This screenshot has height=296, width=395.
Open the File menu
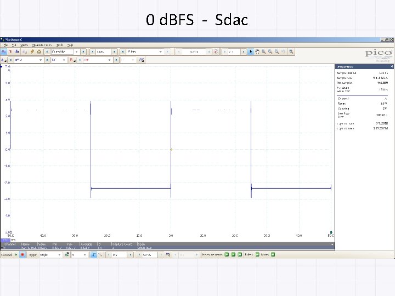[x=5, y=45]
